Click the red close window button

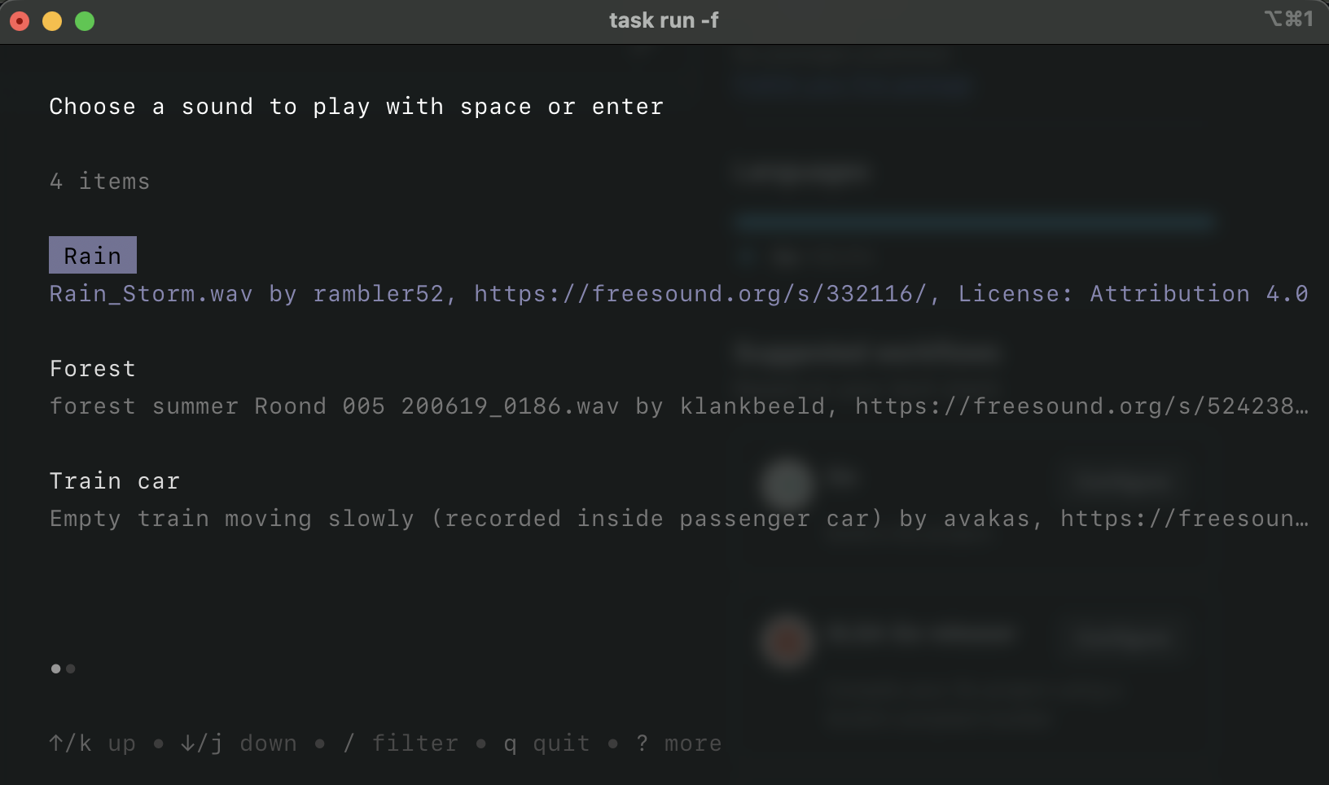tap(20, 21)
